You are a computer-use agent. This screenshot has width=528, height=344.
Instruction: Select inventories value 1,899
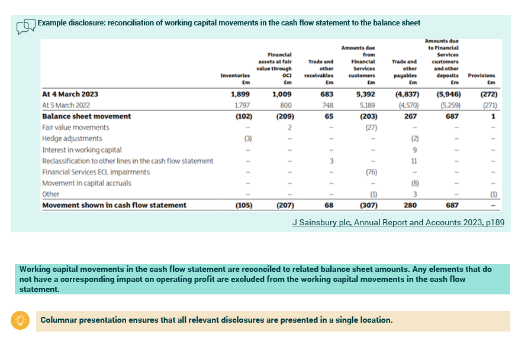(240, 94)
